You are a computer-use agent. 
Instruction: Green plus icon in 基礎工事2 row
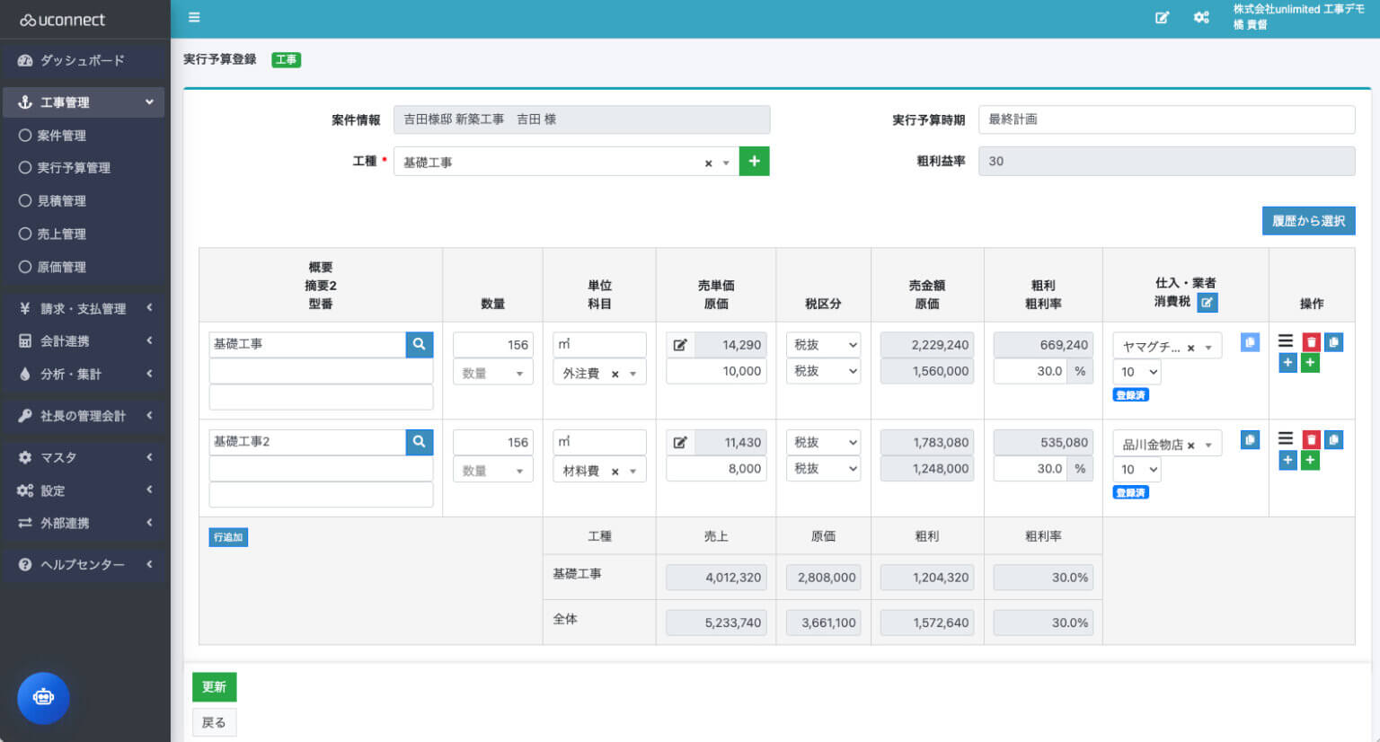tap(1311, 461)
